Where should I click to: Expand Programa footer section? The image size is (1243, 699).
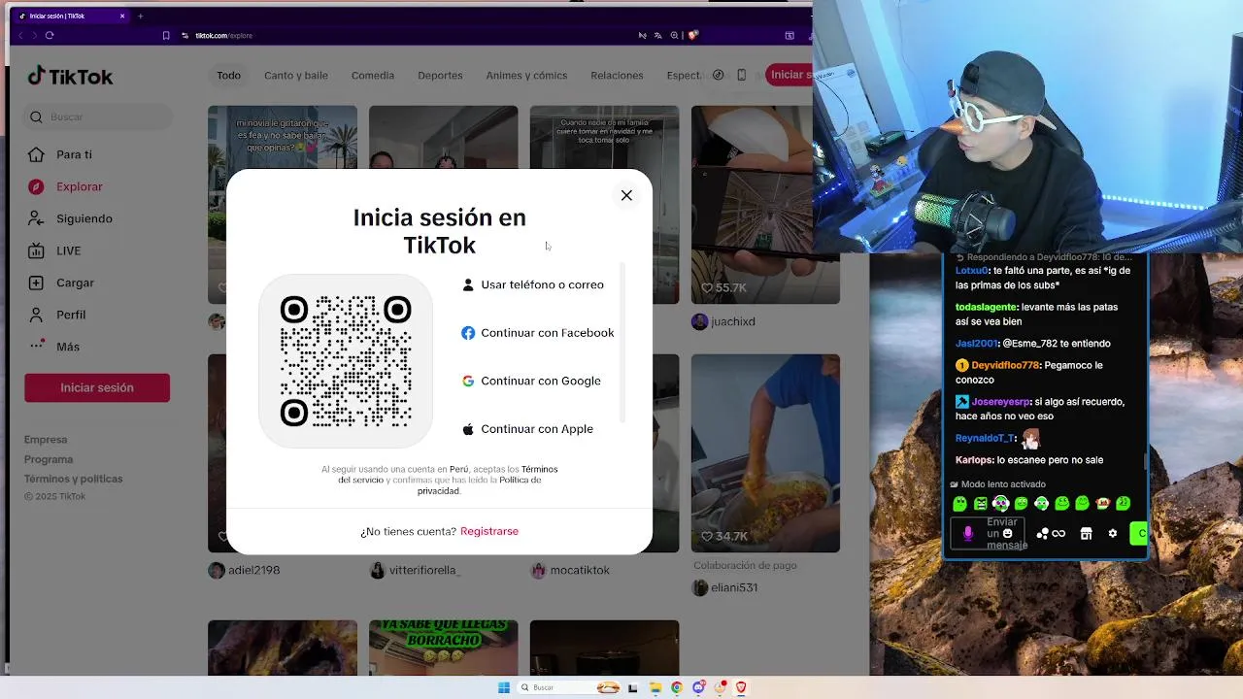[x=49, y=459]
